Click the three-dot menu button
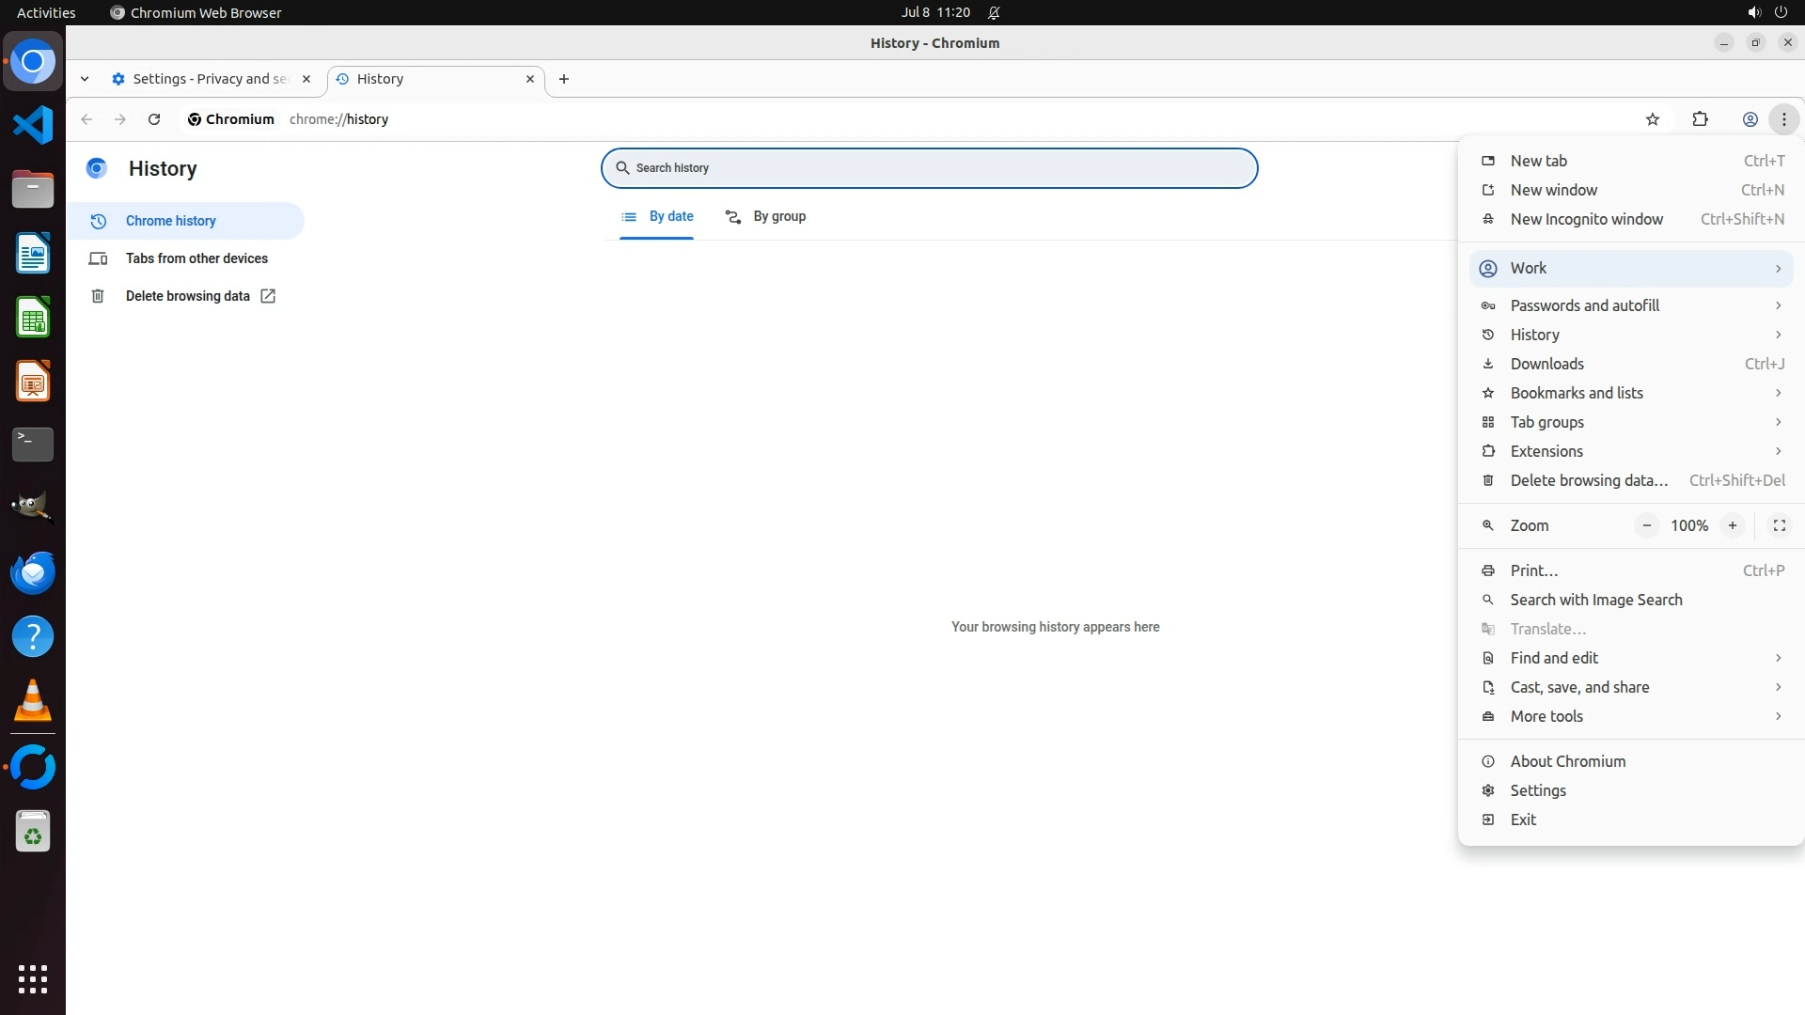 [1783, 119]
